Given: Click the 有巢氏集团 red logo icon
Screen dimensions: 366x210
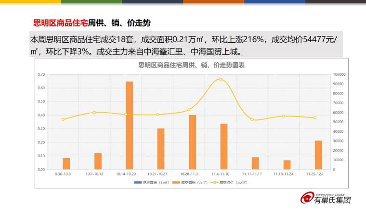Looking at the screenshot, I should click(x=307, y=198).
